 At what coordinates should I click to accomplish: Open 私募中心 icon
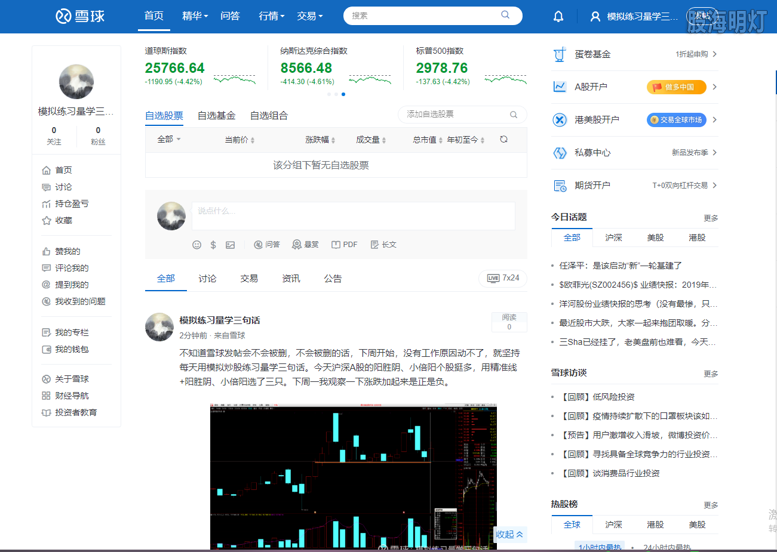click(560, 153)
